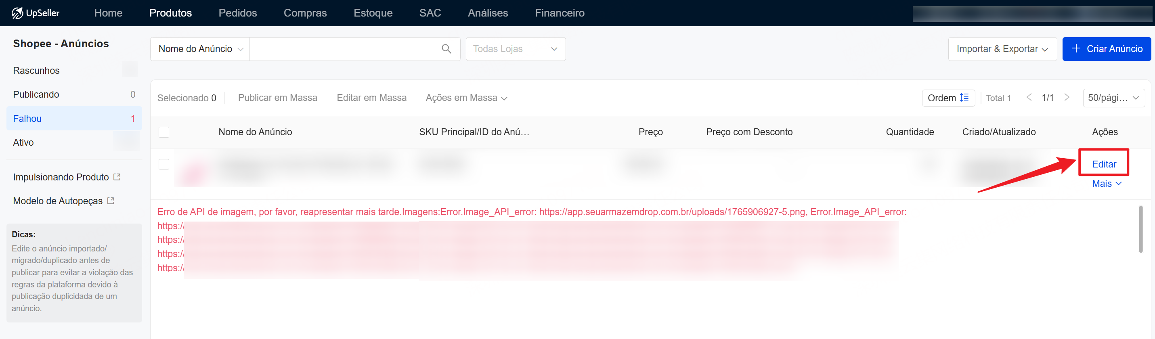Expand the Mais actions menu
The image size is (1155, 339).
coord(1106,184)
